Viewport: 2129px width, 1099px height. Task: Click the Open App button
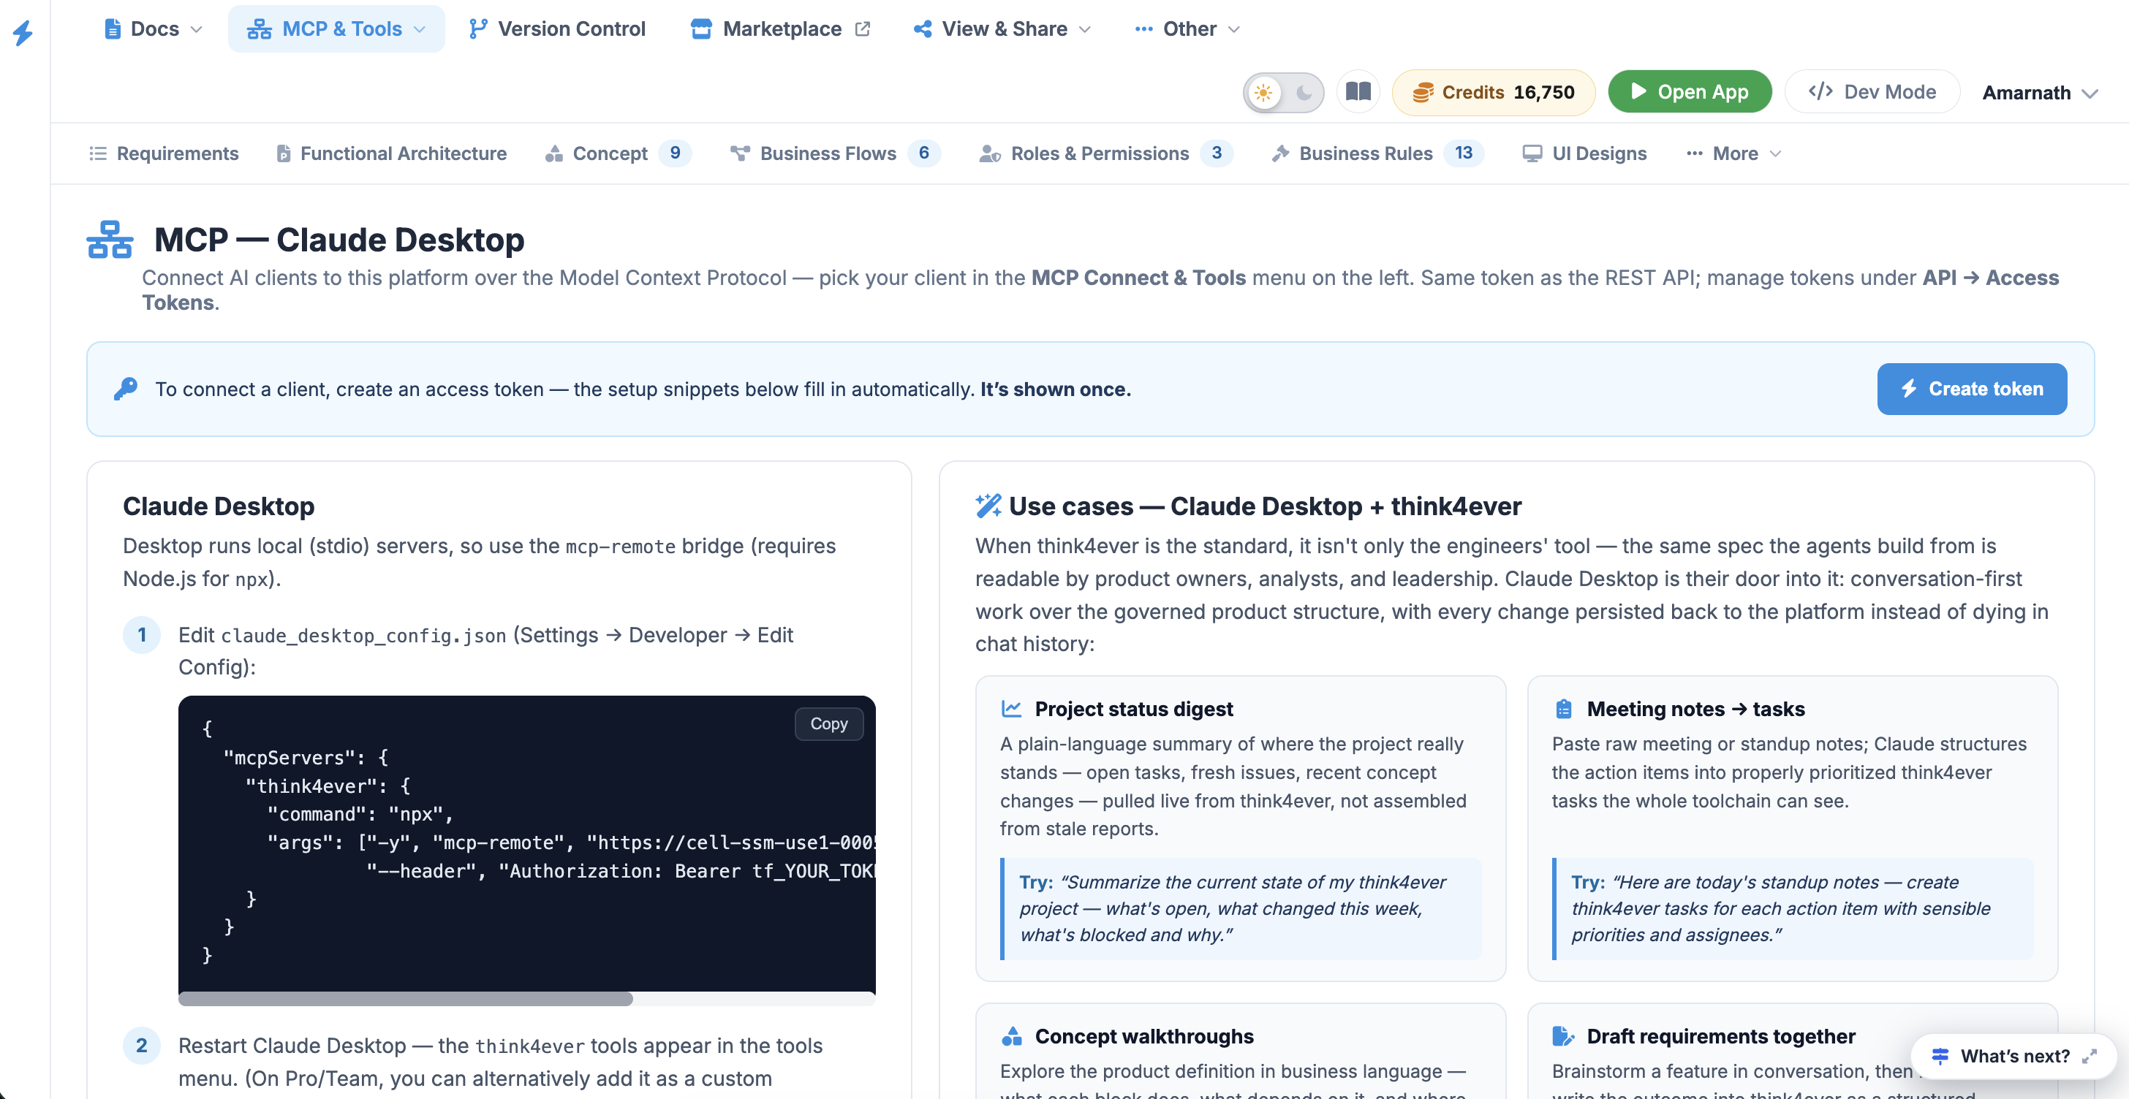(1690, 92)
